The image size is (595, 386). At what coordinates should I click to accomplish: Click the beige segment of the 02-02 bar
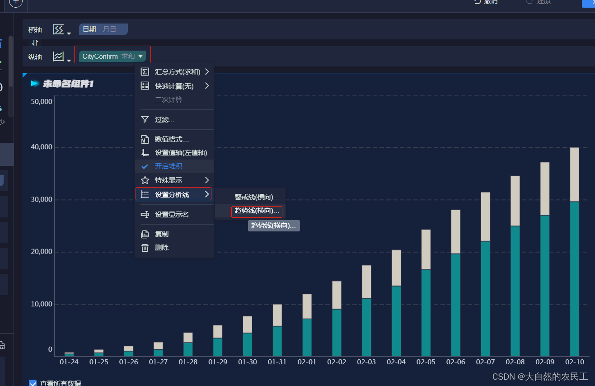[x=337, y=295]
